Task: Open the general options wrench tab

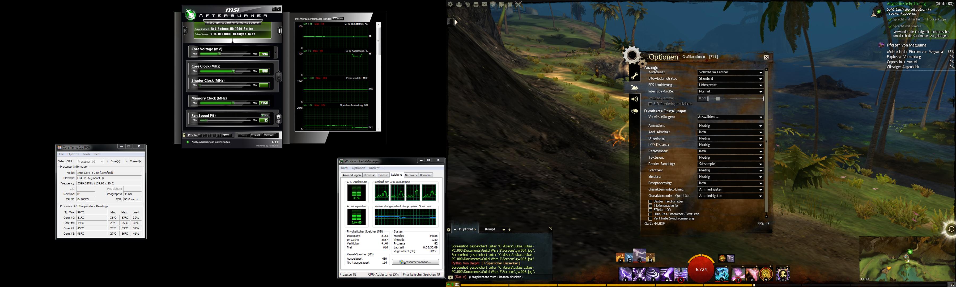Action: click(x=635, y=76)
